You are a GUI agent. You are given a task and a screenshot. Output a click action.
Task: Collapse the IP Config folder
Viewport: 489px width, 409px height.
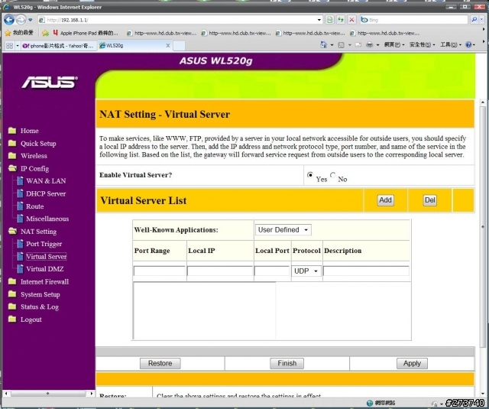12,168
